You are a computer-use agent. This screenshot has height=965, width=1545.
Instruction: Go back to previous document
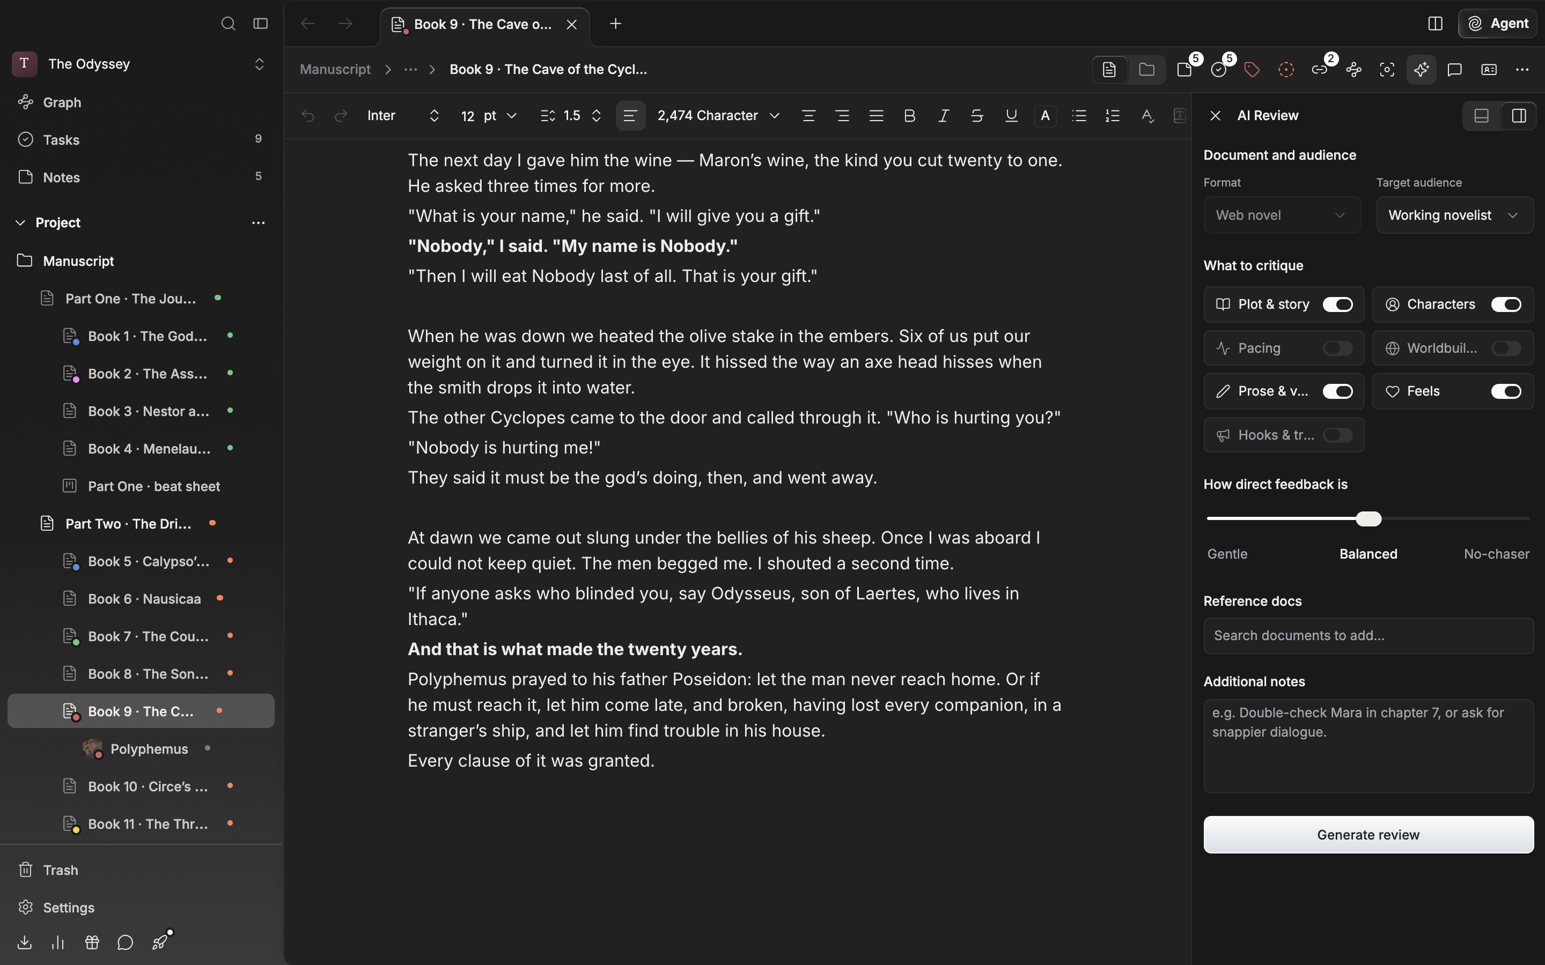(x=308, y=24)
